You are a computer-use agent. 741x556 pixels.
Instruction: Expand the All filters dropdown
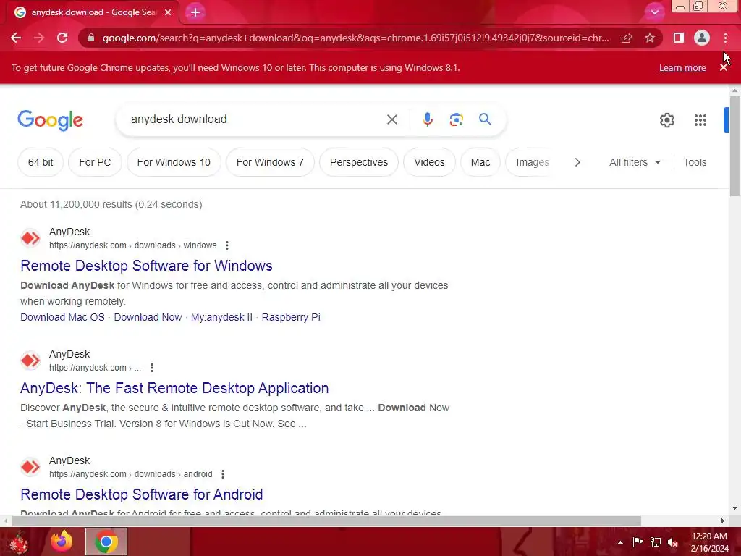click(635, 162)
